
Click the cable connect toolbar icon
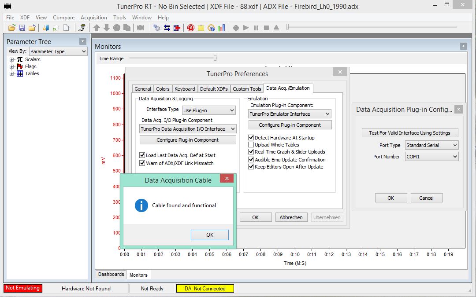tap(82, 28)
